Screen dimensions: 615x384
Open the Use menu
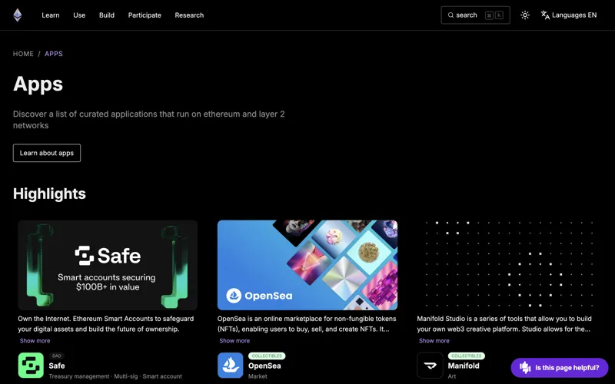coord(79,15)
